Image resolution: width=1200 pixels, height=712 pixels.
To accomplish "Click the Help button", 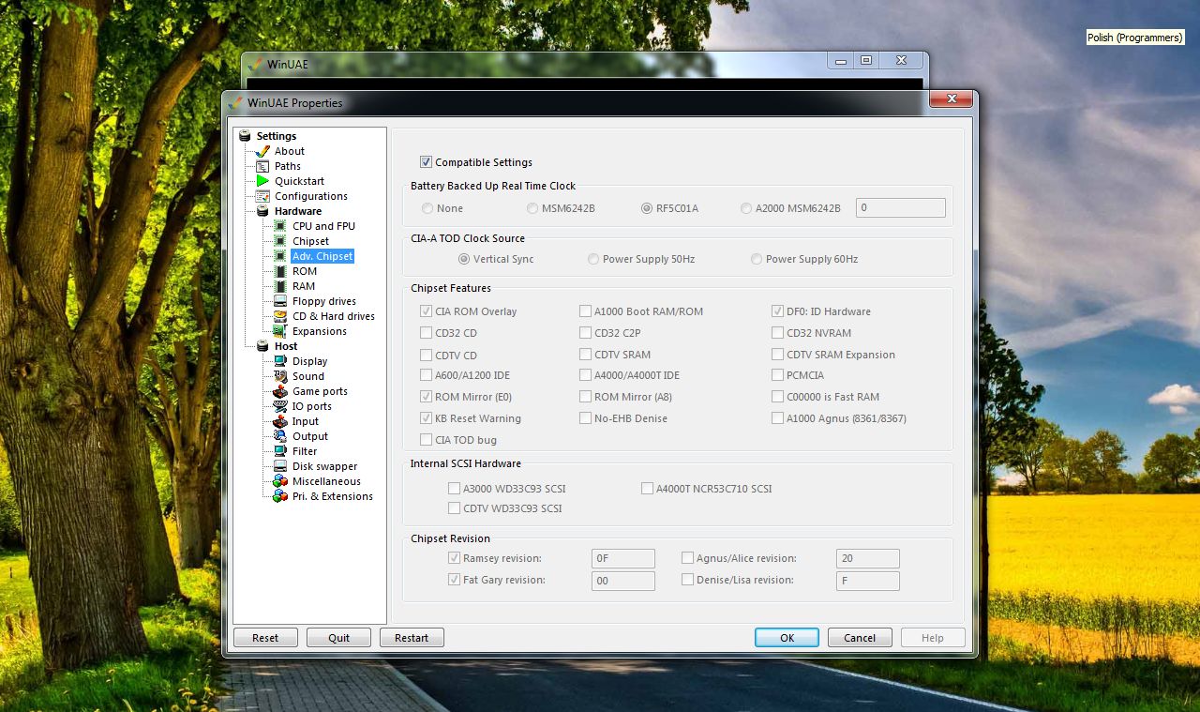I will [933, 638].
